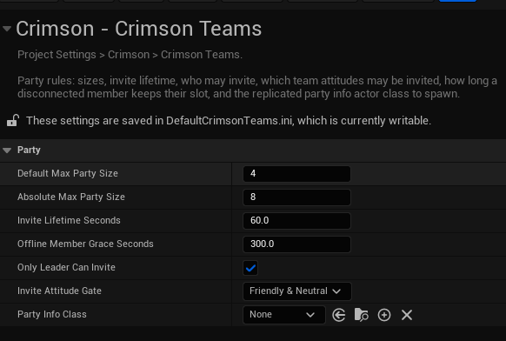Select the Invite Attitude Gate label
The height and width of the screenshot is (341, 506).
59,291
